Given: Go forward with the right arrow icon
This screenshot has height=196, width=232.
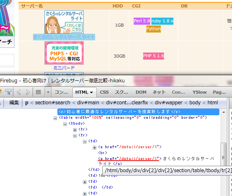Looking at the screenshot, I should point(28,92).
